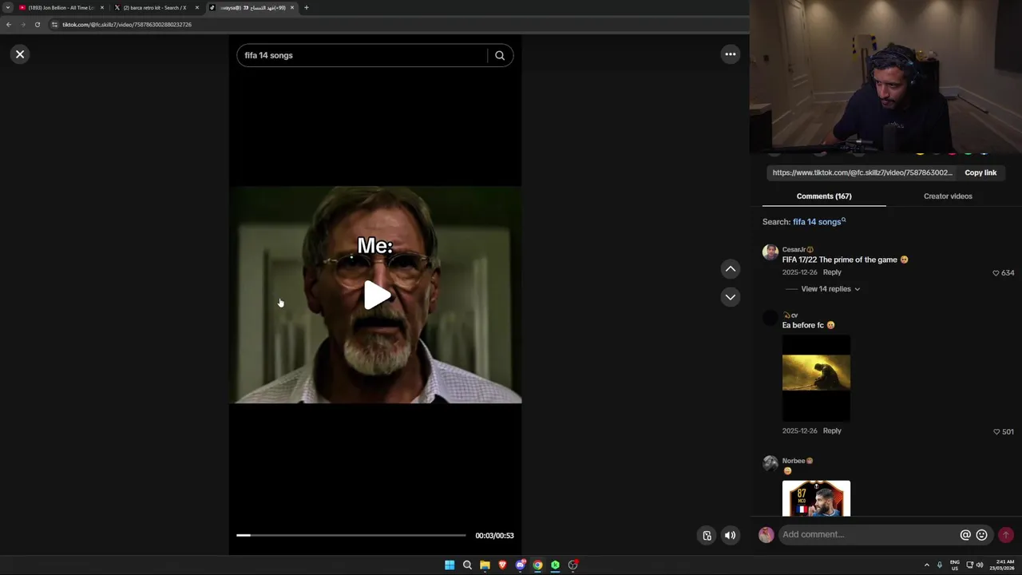Click the search magnifier icon in the TikTok search bar
This screenshot has width=1022, height=575.
click(x=500, y=55)
